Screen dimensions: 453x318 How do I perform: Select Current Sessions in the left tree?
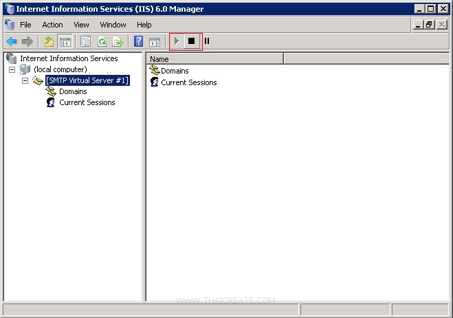(x=87, y=102)
